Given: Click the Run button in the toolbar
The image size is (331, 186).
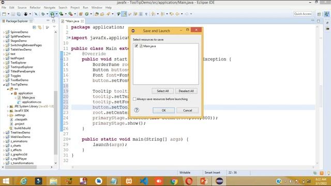Looking at the screenshot, I should coord(52,14).
